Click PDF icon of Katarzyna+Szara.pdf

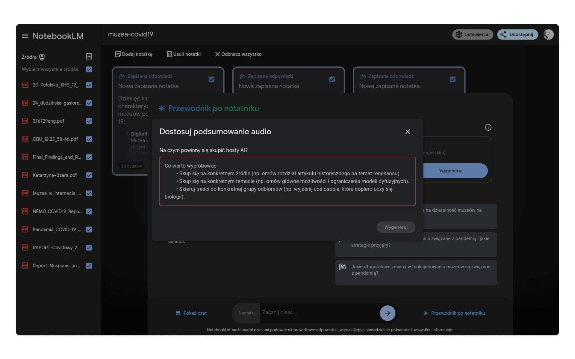(x=25, y=175)
